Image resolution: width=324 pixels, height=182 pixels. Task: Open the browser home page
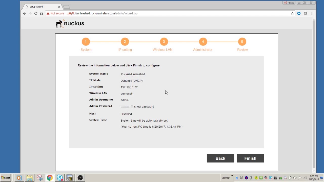pyautogui.click(x=42, y=13)
